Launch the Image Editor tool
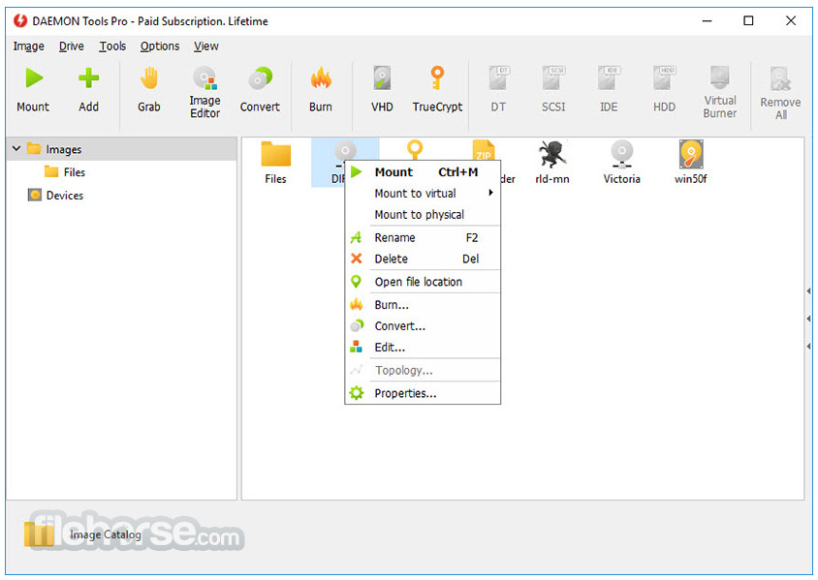The width and height of the screenshot is (818, 580). pyautogui.click(x=204, y=92)
